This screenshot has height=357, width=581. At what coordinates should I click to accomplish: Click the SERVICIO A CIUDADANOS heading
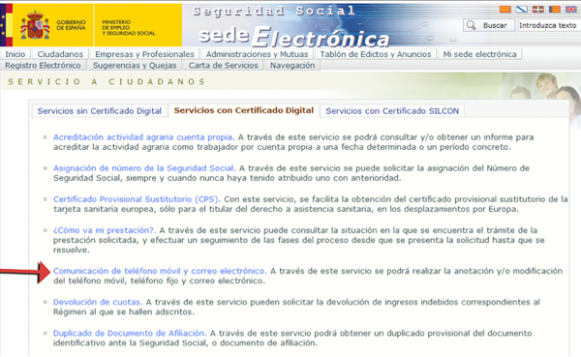107,82
